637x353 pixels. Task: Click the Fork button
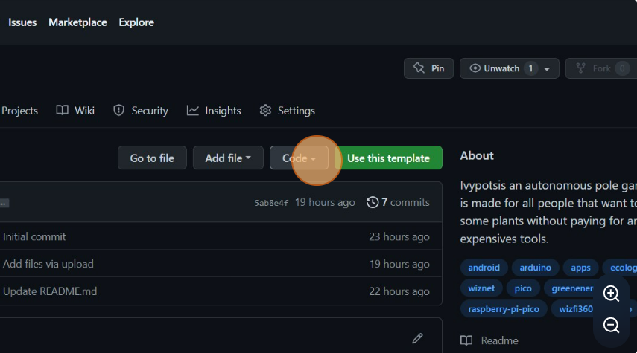tap(602, 68)
